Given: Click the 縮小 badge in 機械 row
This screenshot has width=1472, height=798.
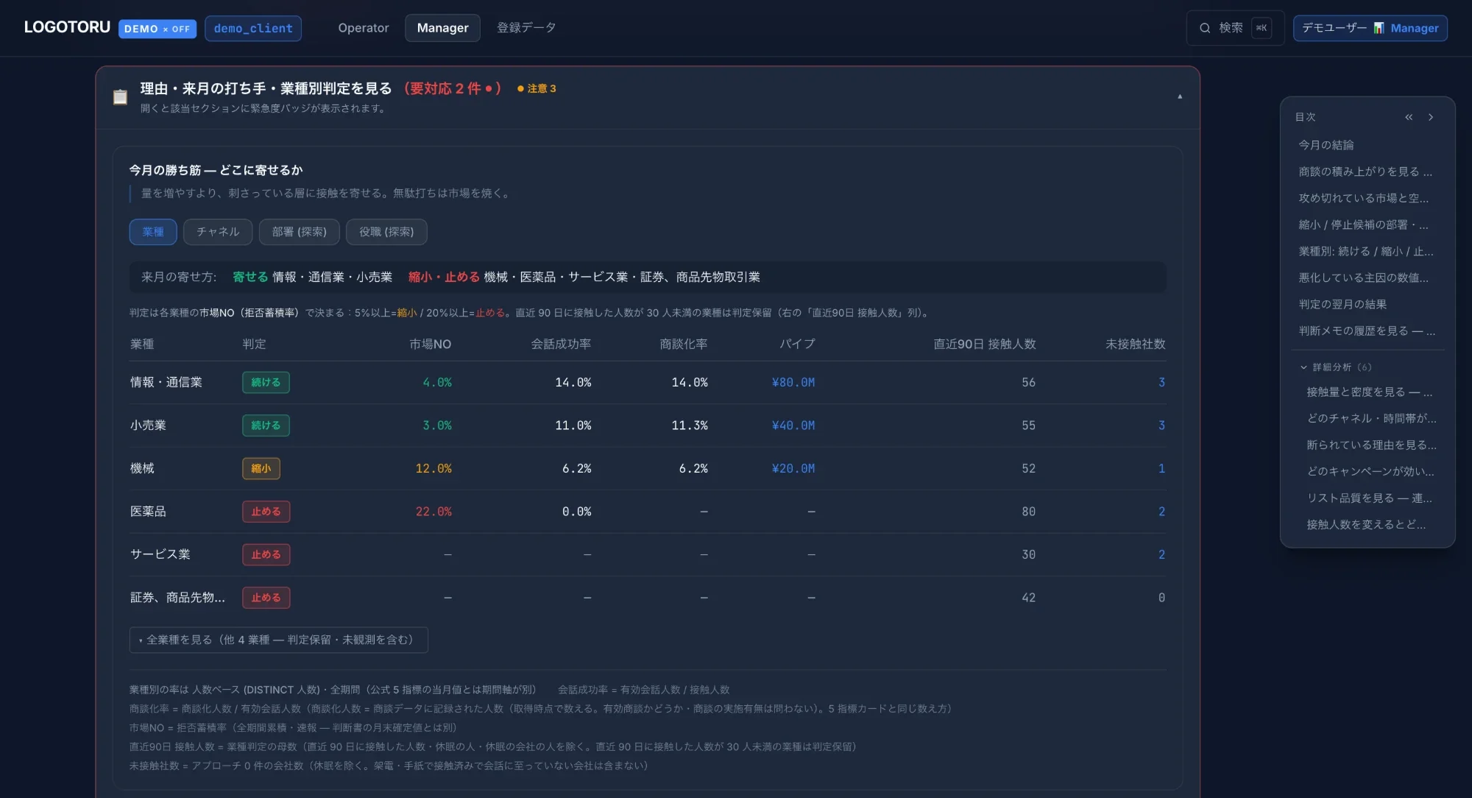Looking at the screenshot, I should [261, 469].
